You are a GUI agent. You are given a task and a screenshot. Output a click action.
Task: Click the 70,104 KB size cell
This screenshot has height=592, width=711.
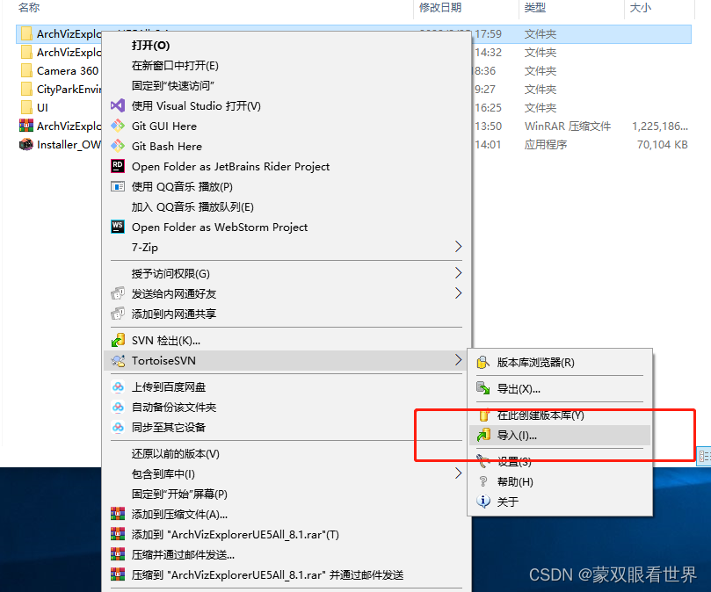[x=662, y=145]
